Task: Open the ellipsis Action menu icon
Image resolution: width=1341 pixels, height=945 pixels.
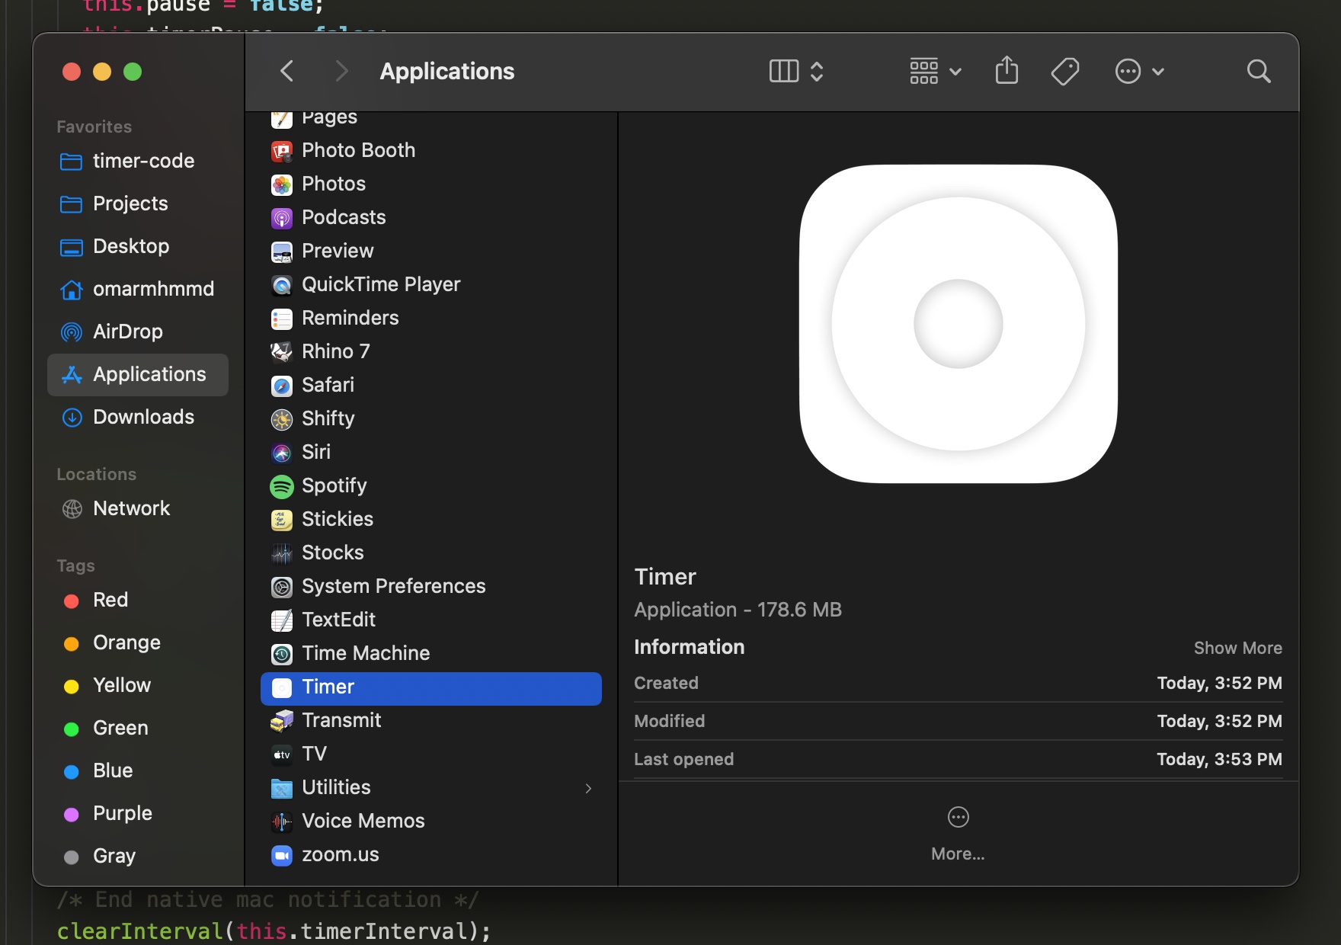Action: click(1128, 72)
